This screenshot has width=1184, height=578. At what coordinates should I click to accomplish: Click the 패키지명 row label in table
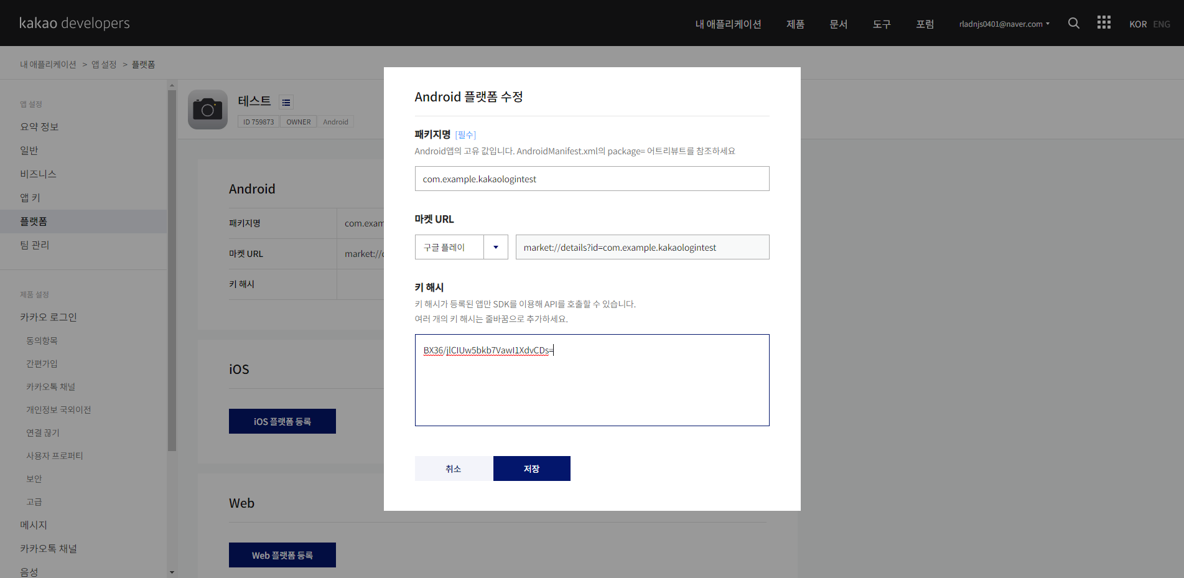[245, 223]
